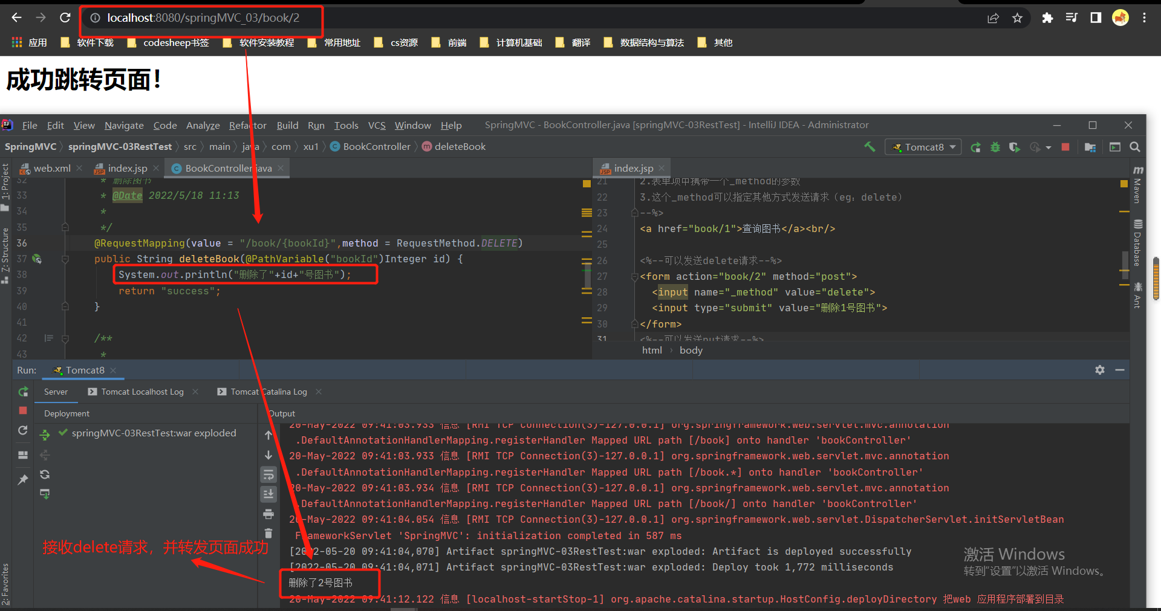Click the Search Everywhere magnifier icon

click(1135, 147)
